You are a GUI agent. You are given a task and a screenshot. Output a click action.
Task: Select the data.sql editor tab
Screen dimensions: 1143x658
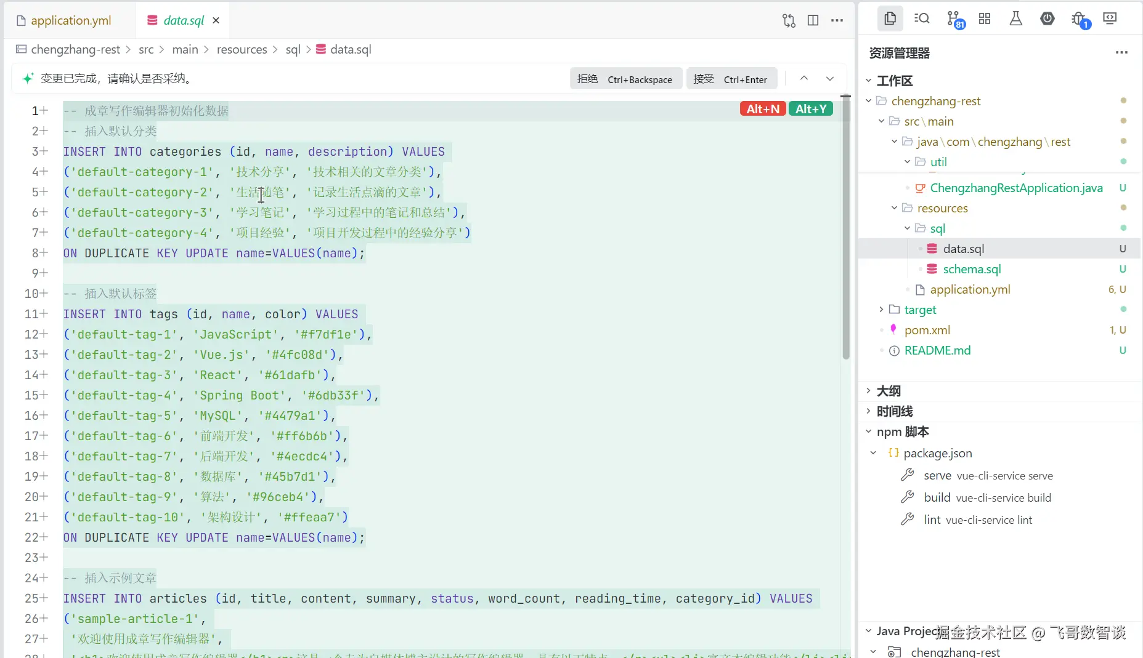click(184, 20)
